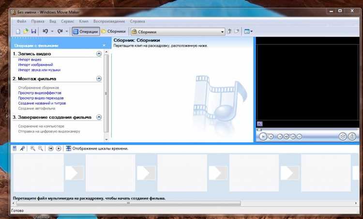The height and width of the screenshot is (219, 363).
Task: Click the up one level folder icon
Action: (229, 31)
